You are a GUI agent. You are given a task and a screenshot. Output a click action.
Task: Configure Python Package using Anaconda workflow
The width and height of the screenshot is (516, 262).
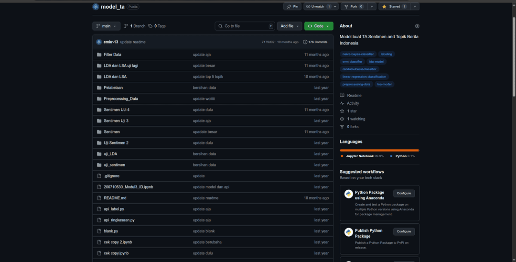point(404,194)
